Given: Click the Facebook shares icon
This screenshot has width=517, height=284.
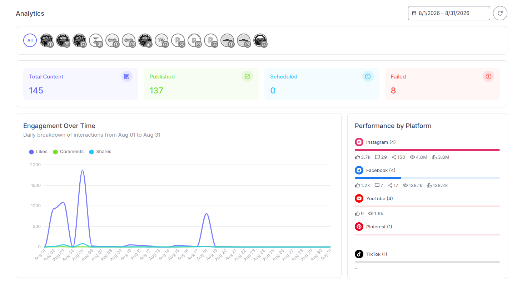Looking at the screenshot, I should pyautogui.click(x=390, y=185).
